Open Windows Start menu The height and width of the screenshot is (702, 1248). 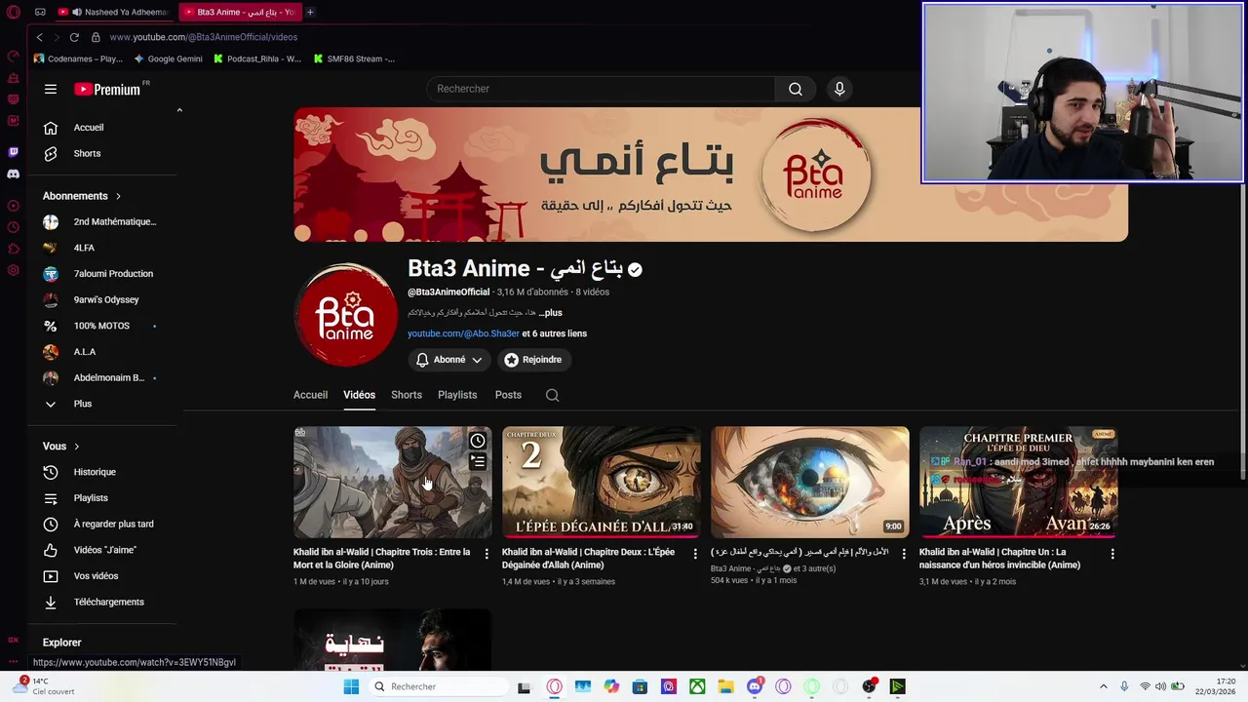pos(351,686)
